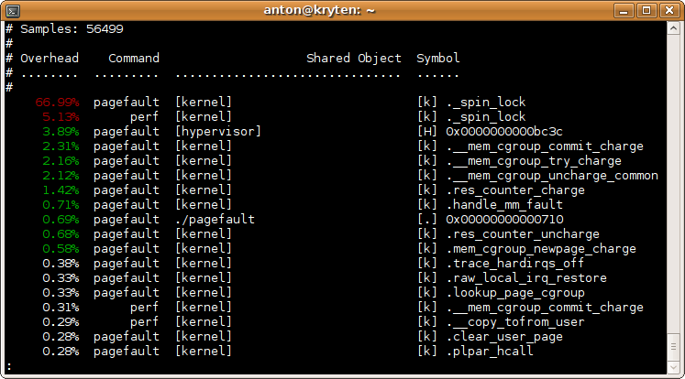
Task: Minimize the terminal window
Action: (x=625, y=10)
